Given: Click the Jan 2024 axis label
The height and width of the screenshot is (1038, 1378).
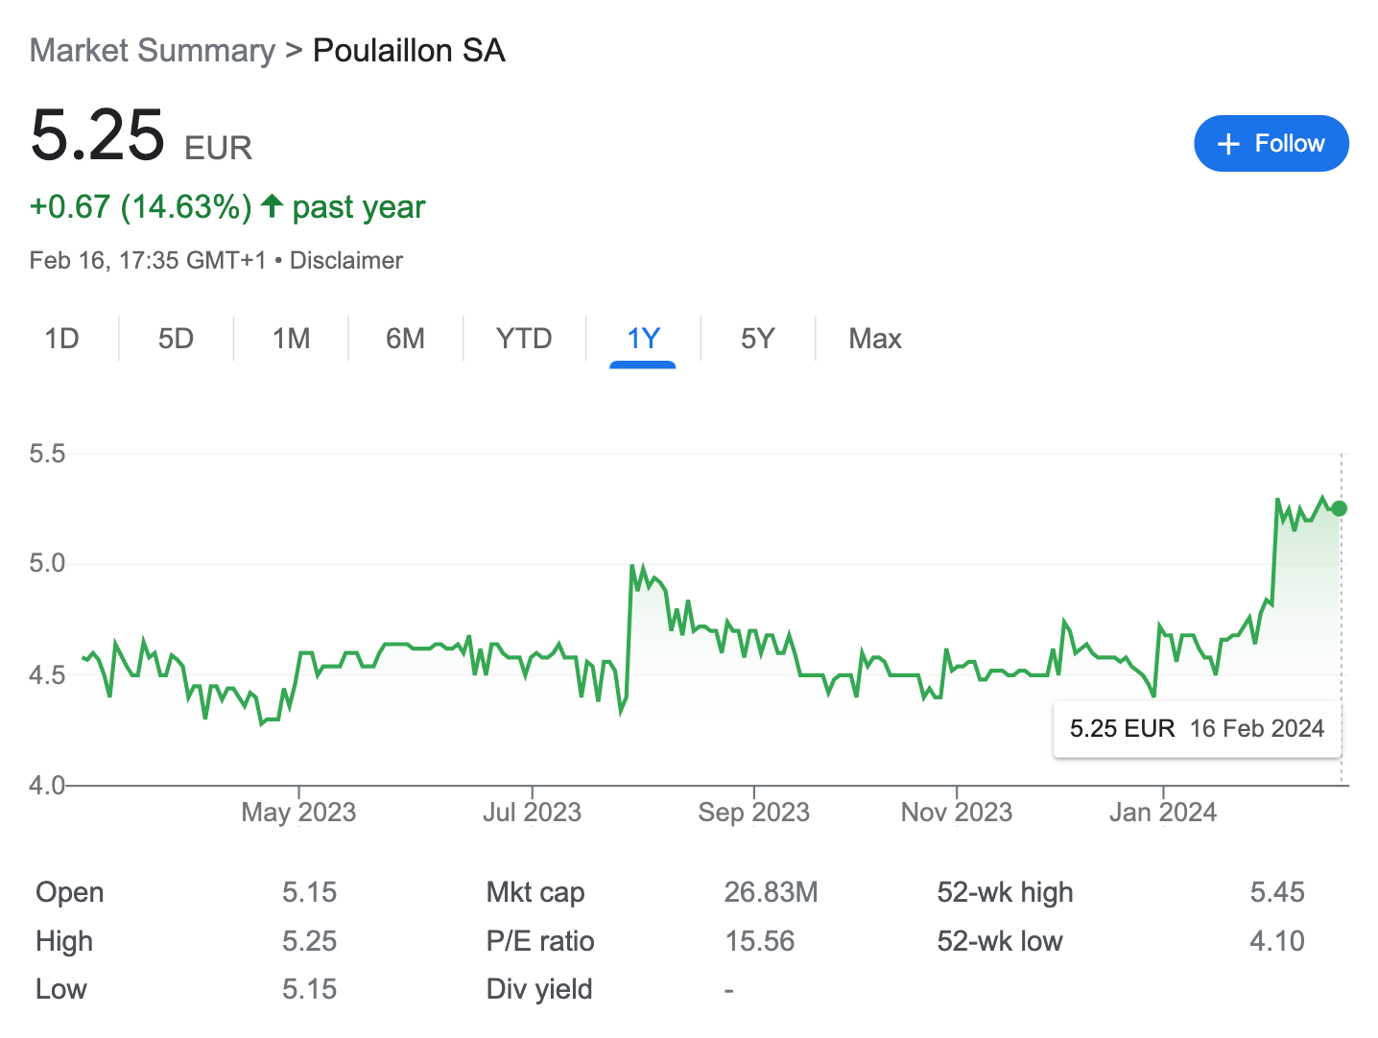Looking at the screenshot, I should point(1163,813).
